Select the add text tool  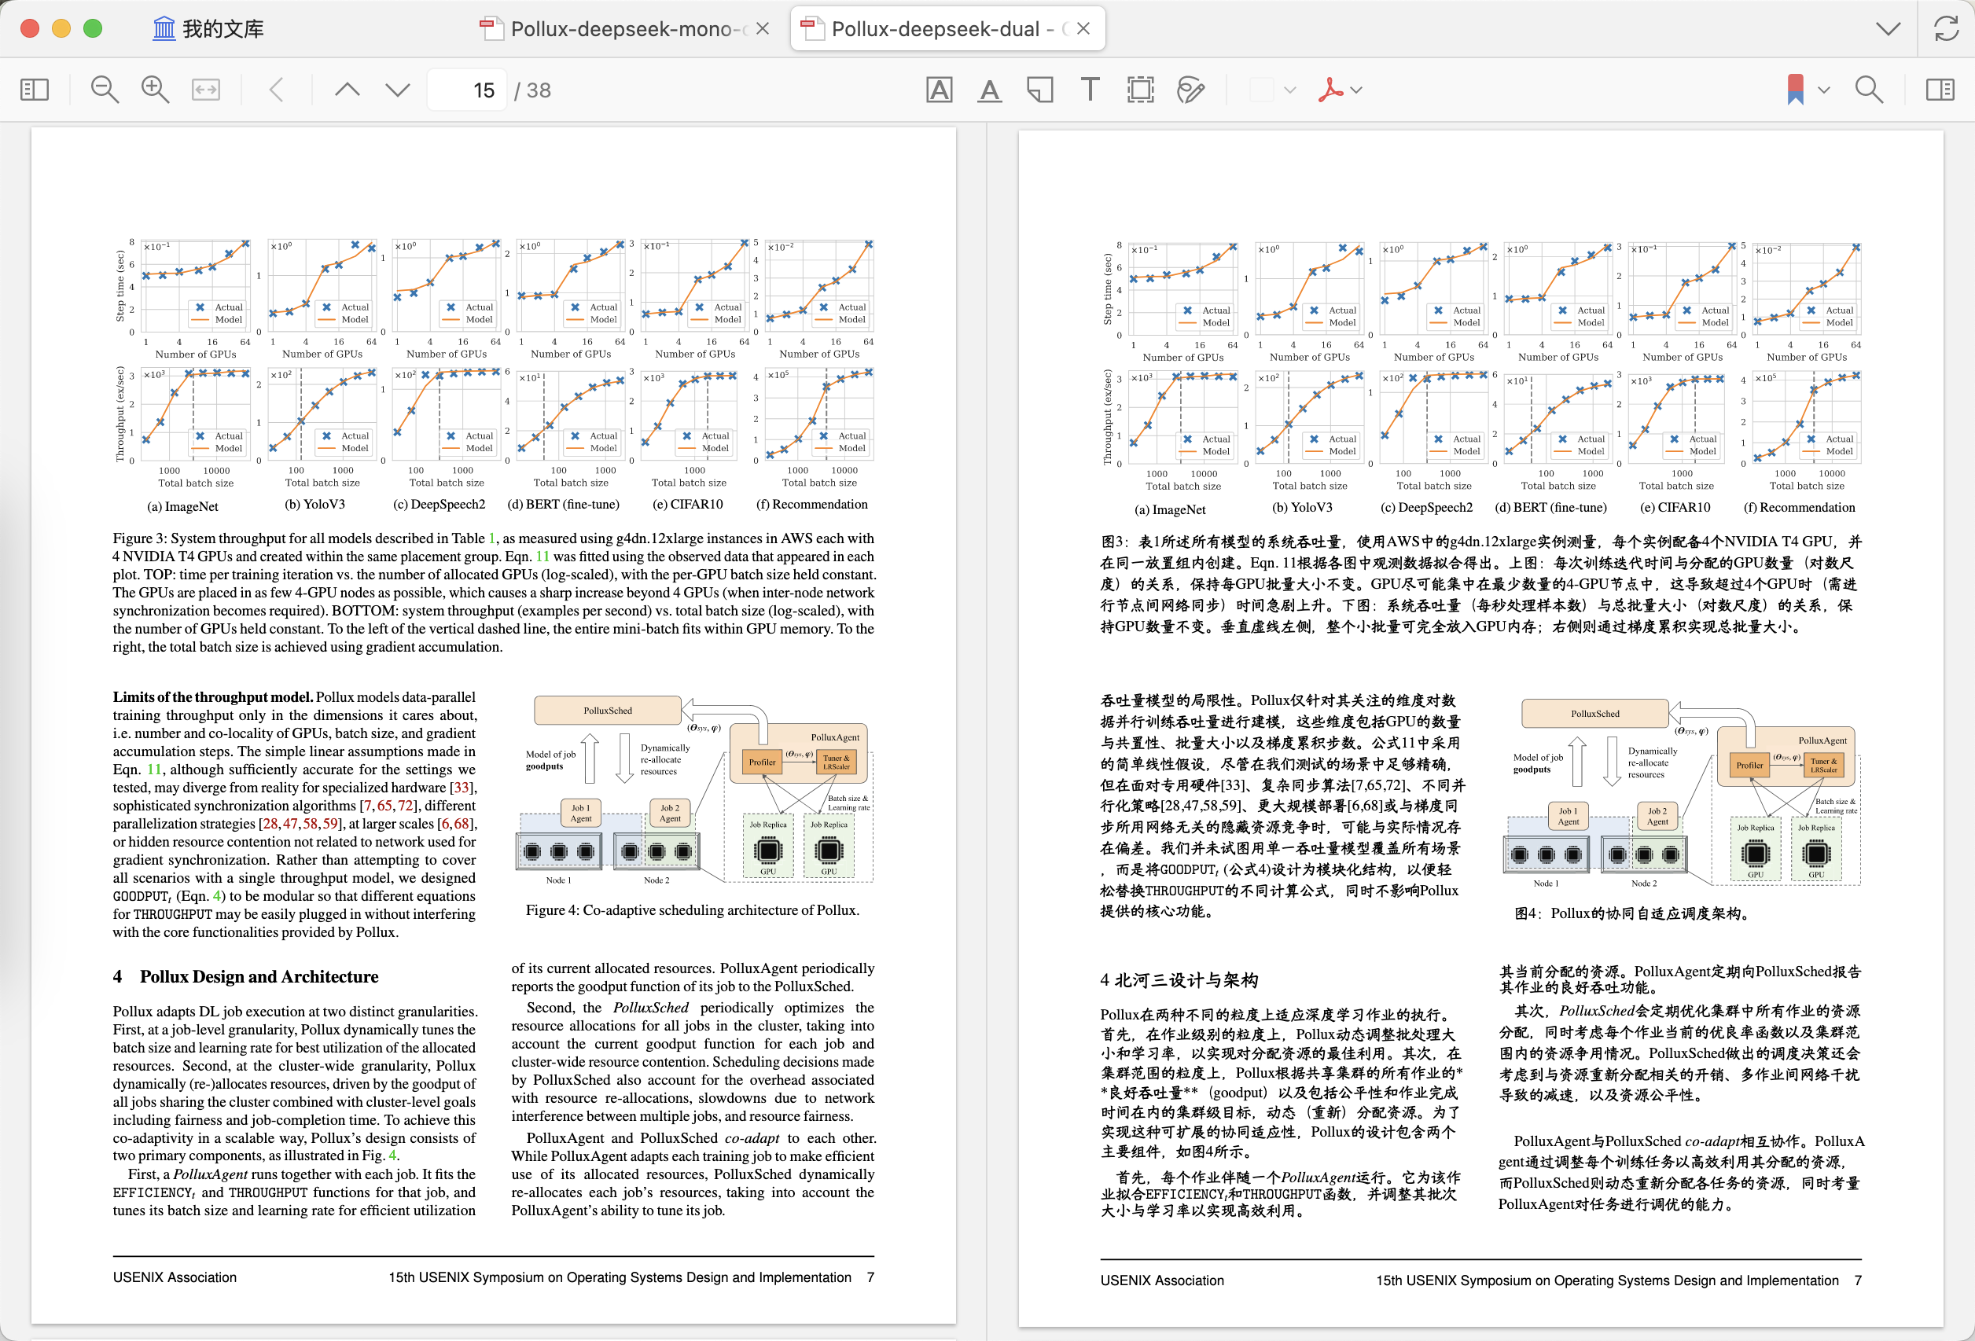[x=1090, y=90]
